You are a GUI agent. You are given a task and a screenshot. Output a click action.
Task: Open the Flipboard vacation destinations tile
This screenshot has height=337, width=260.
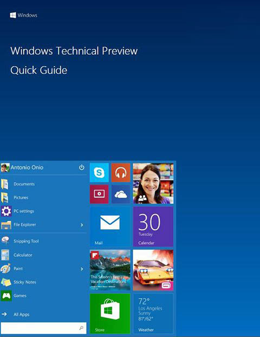[110, 270]
